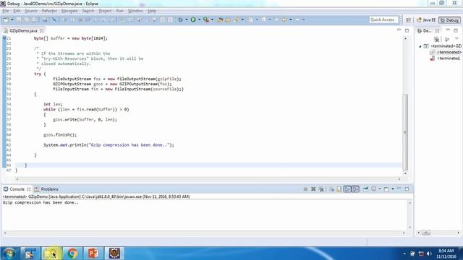Viewport: 463px width, 260px height.
Task: Open the File menu
Action: [x=6, y=11]
